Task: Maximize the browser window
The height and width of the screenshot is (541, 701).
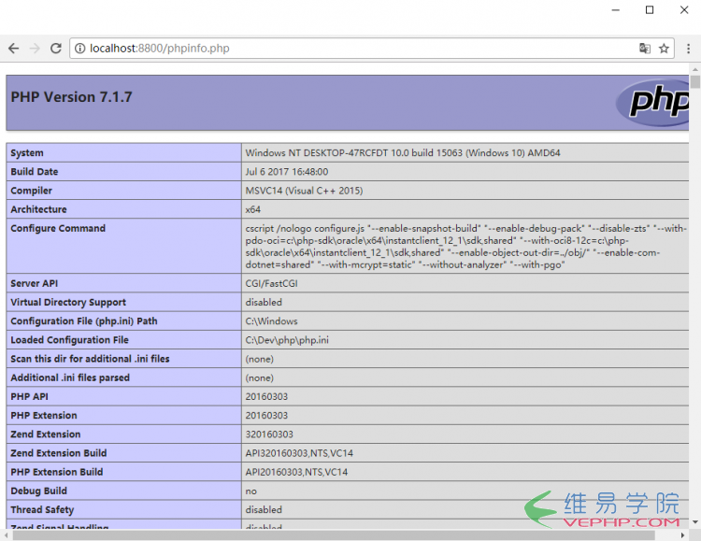Action: coord(650,10)
